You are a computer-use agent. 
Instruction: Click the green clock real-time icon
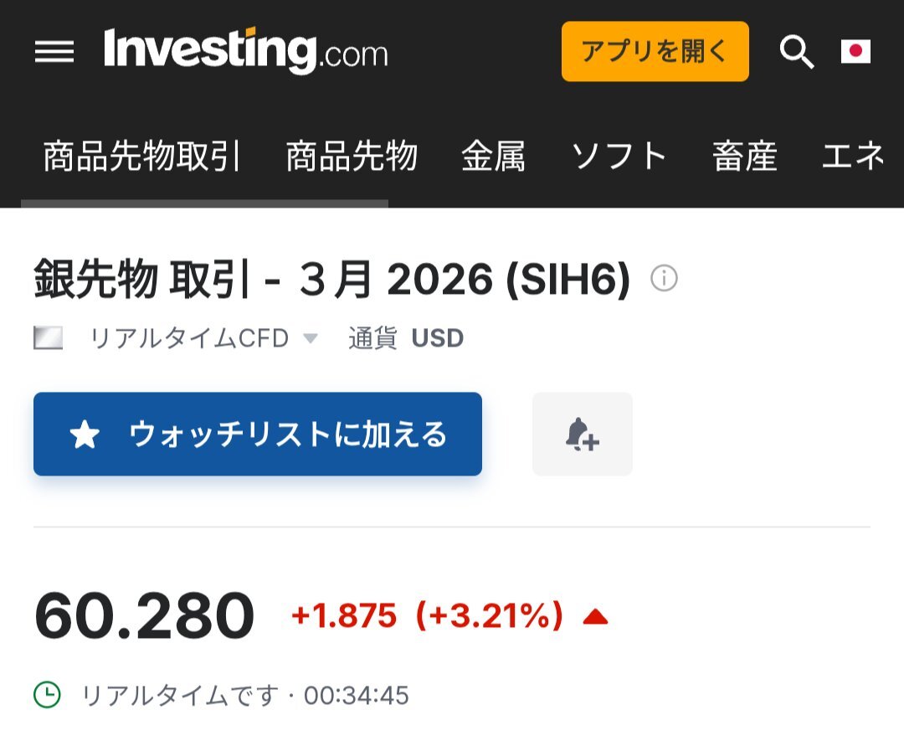pyautogui.click(x=48, y=694)
